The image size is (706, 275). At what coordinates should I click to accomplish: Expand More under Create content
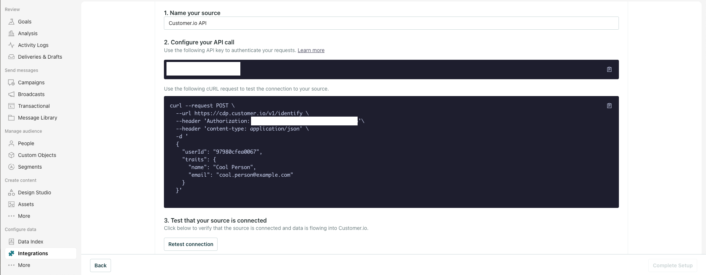point(24,216)
